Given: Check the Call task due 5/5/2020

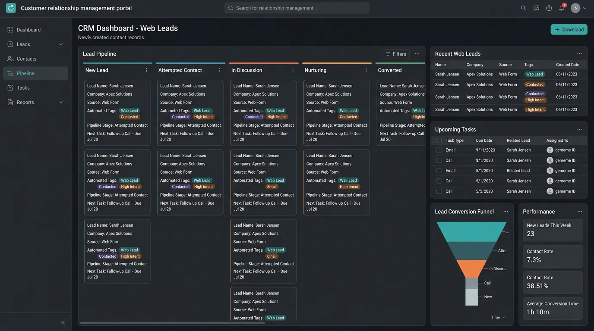Looking at the screenshot, I should point(439,191).
